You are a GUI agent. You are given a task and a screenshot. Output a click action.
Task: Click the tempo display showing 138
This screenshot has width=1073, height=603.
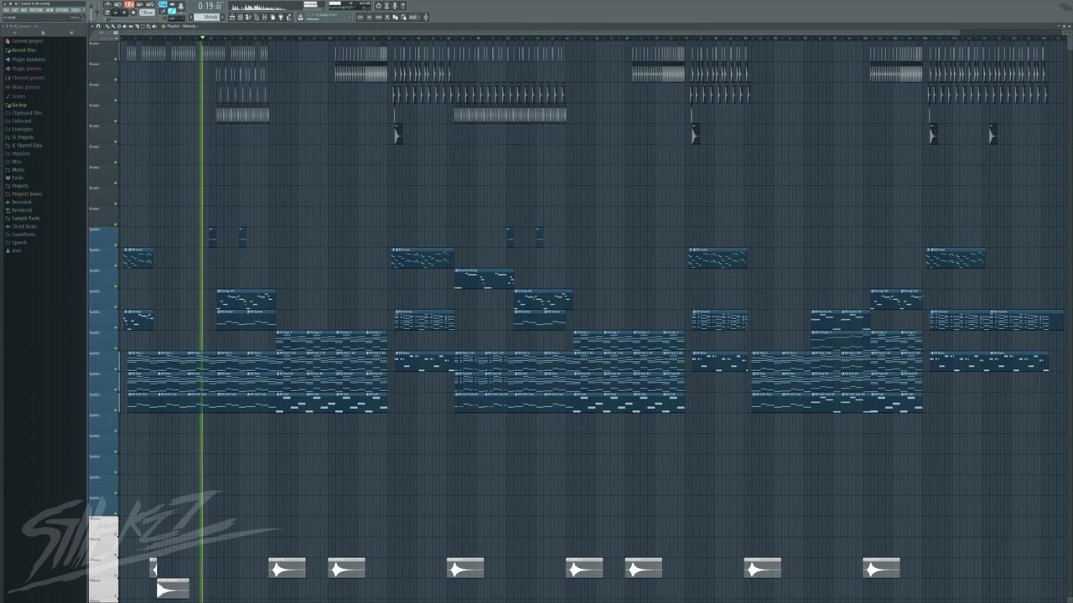[x=146, y=13]
